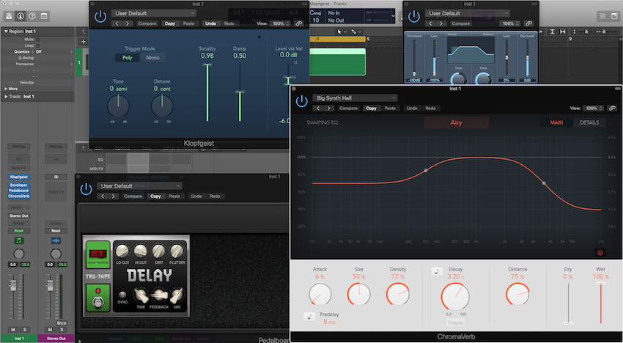
Task: Open the Pedalboard User Default preset dropdown
Action: (x=139, y=186)
